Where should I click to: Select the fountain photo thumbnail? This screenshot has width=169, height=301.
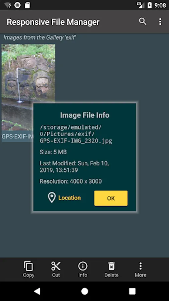click(x=28, y=87)
